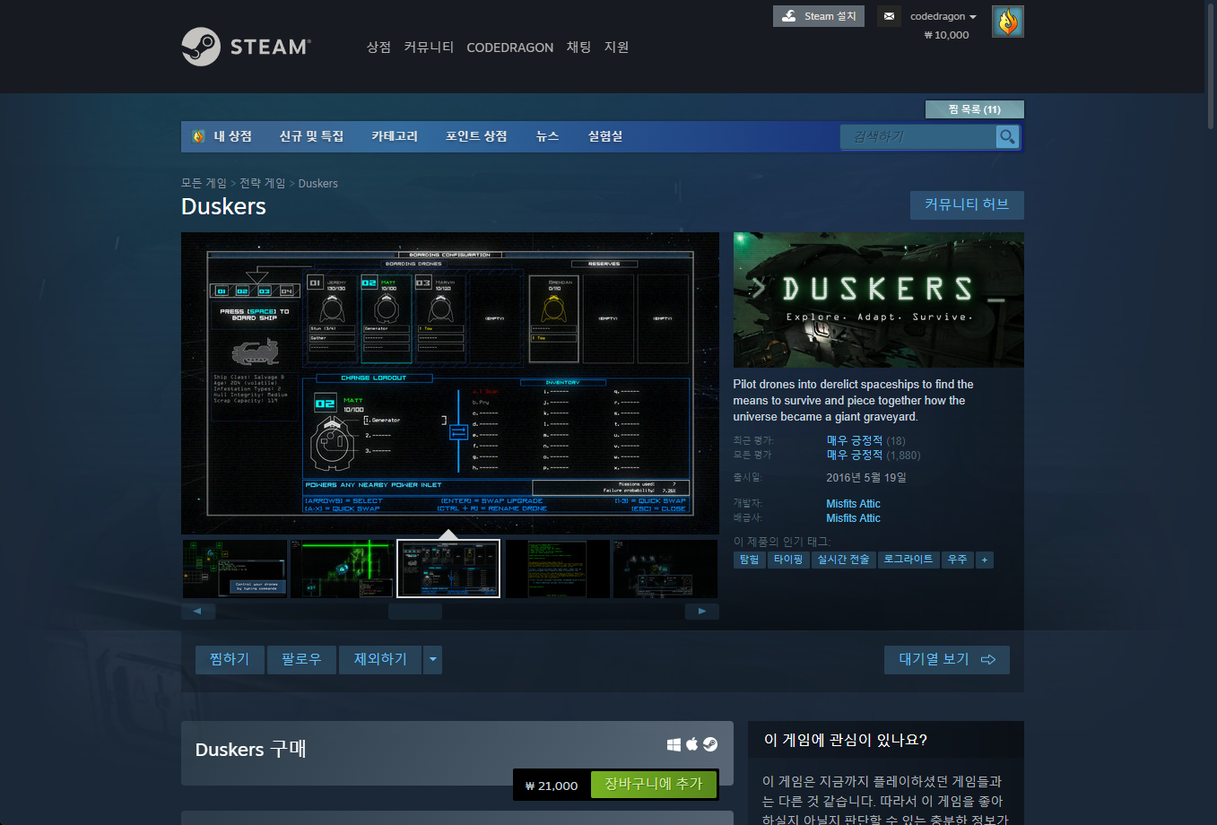Open 대기열 보기 queue button
Viewport: 1217px width, 825px height.
pos(947,659)
